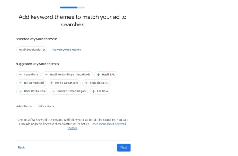Click the plus icon on Sepakbola
This screenshot has height=156, width=238.
click(20, 75)
